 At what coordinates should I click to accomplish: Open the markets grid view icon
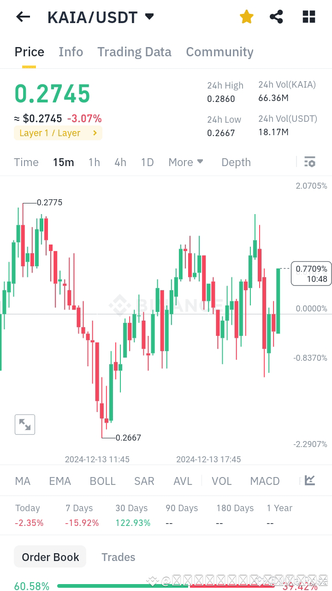[x=308, y=17]
